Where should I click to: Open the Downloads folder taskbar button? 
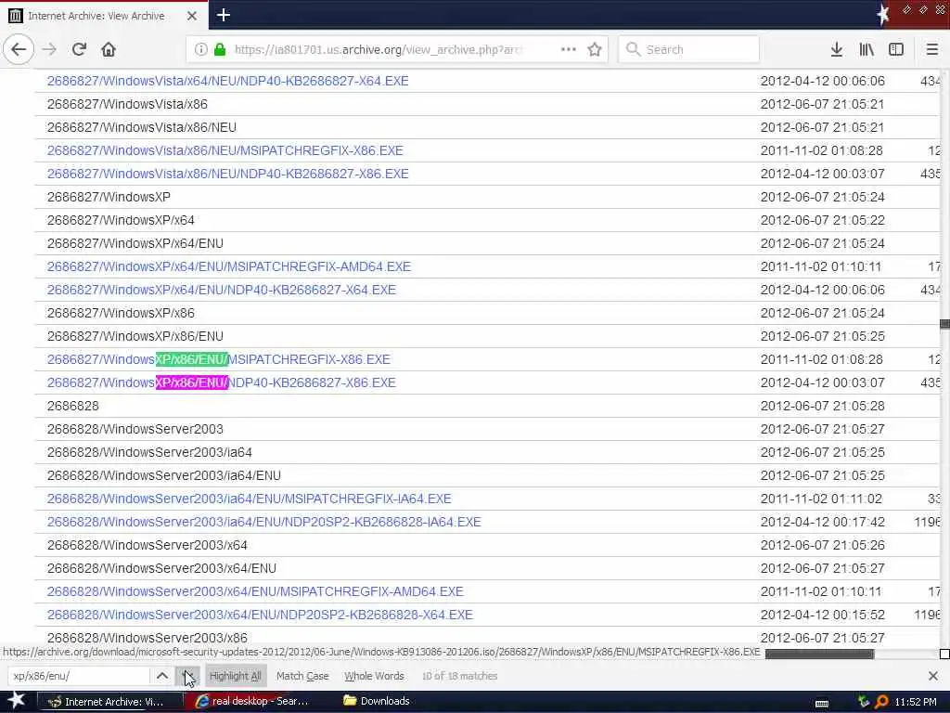(377, 701)
